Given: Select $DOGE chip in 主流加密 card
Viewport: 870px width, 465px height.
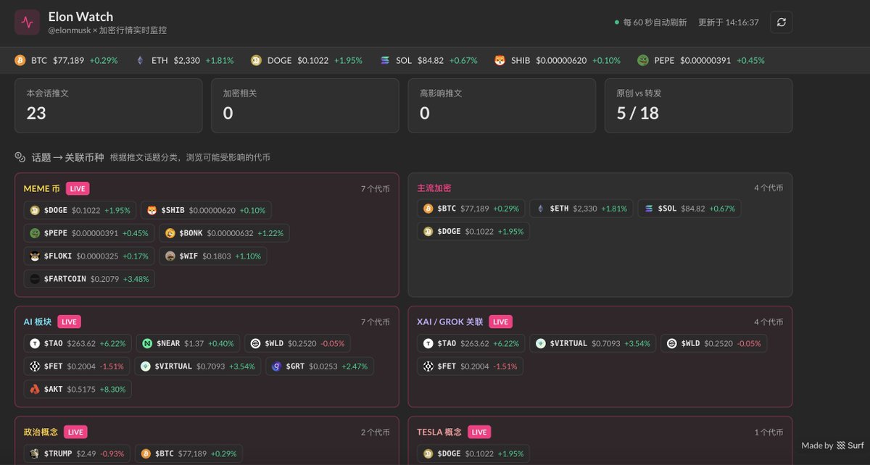Looking at the screenshot, I should point(473,231).
